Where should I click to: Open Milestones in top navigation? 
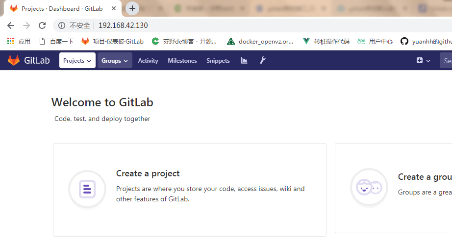[182, 61]
